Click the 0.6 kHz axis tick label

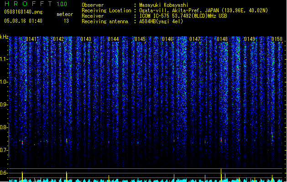tap(4, 173)
